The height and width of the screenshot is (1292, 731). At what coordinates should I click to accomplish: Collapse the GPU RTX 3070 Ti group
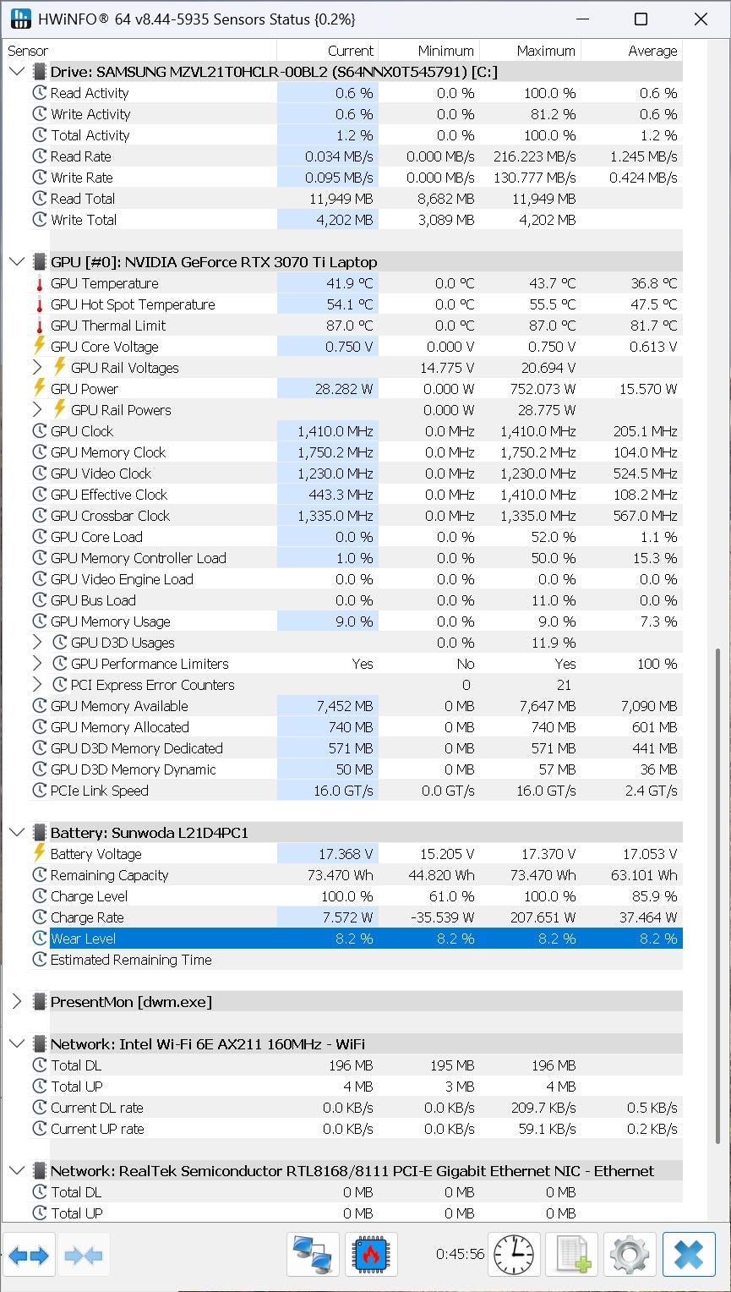17,262
